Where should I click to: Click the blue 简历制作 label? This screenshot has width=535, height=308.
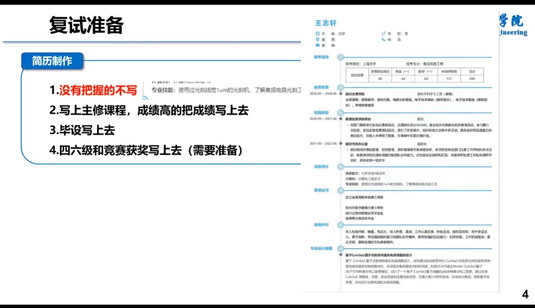click(x=52, y=61)
